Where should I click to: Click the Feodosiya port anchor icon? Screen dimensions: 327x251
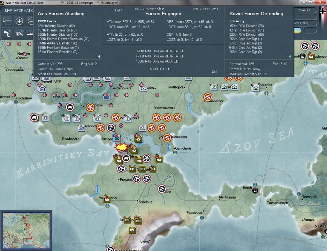(202, 218)
